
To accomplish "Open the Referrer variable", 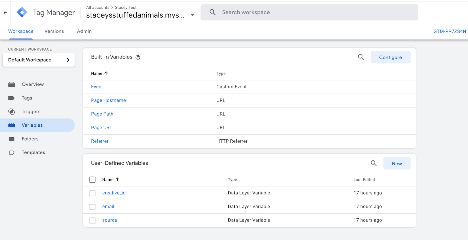I will coord(100,141).
